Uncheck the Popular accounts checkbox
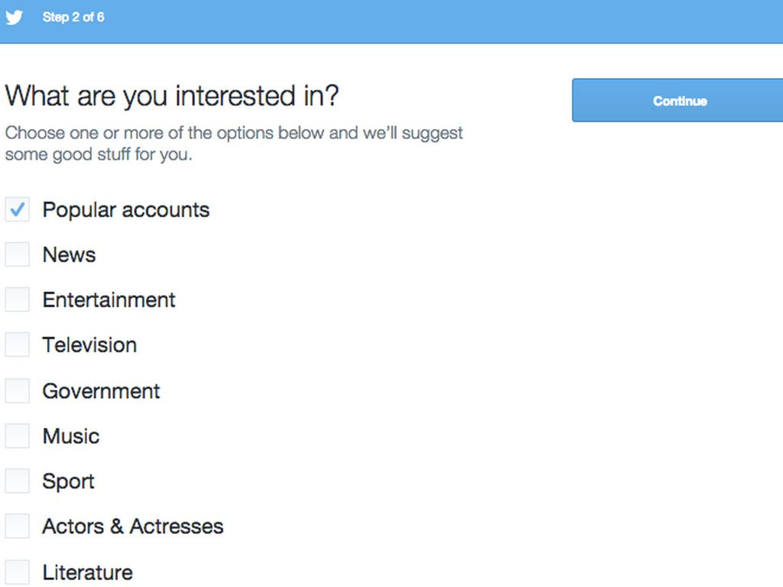Viewport: 783px width, 587px height. (17, 209)
